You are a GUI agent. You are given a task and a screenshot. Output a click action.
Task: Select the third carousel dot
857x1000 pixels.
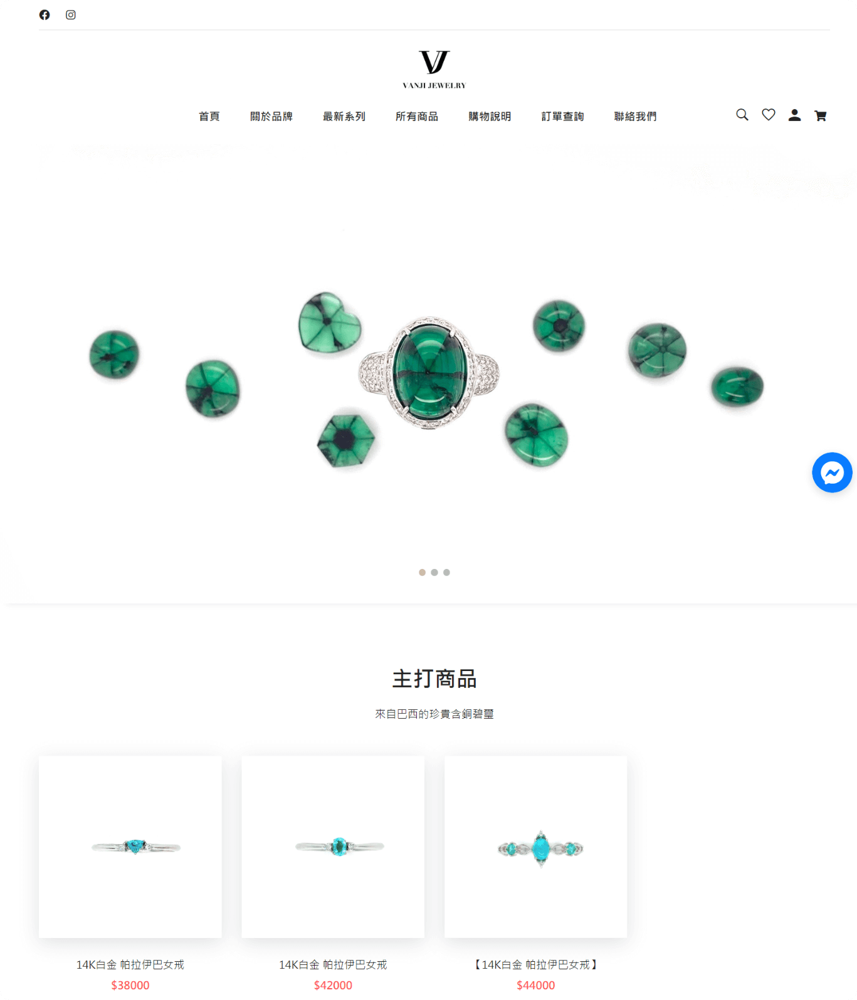coord(446,572)
